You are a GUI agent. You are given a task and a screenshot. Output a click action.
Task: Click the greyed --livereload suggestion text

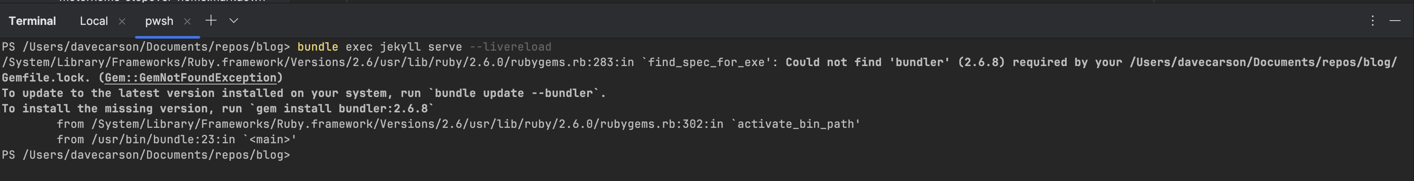tap(510, 47)
